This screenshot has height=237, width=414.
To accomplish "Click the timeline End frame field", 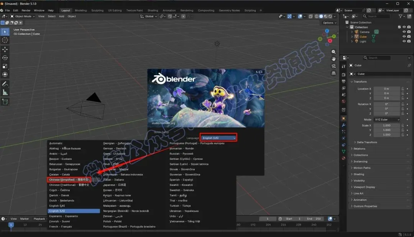I will coord(314,219).
